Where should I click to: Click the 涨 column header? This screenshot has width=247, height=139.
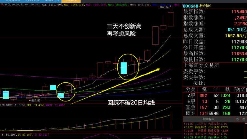click(205, 90)
